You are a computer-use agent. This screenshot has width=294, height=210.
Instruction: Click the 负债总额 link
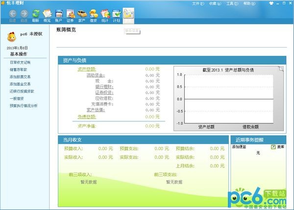click(x=87, y=117)
